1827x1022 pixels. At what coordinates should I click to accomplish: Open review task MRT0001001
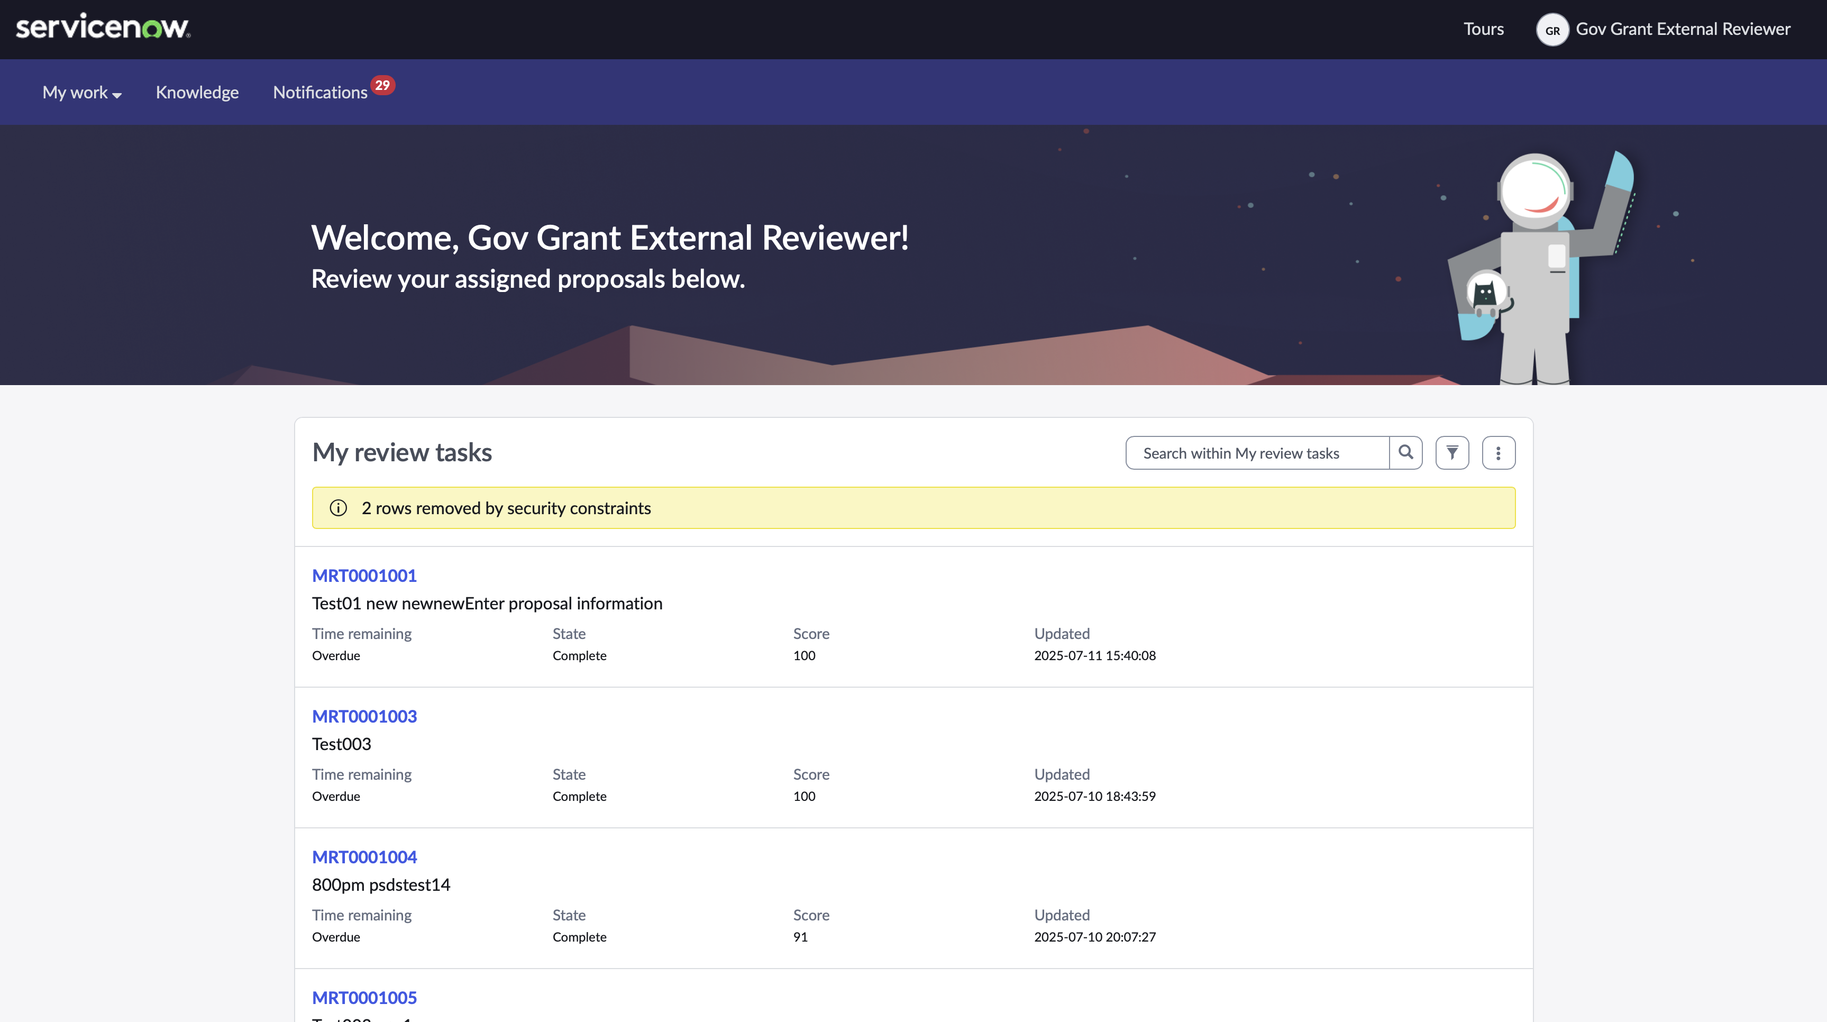[x=364, y=575]
